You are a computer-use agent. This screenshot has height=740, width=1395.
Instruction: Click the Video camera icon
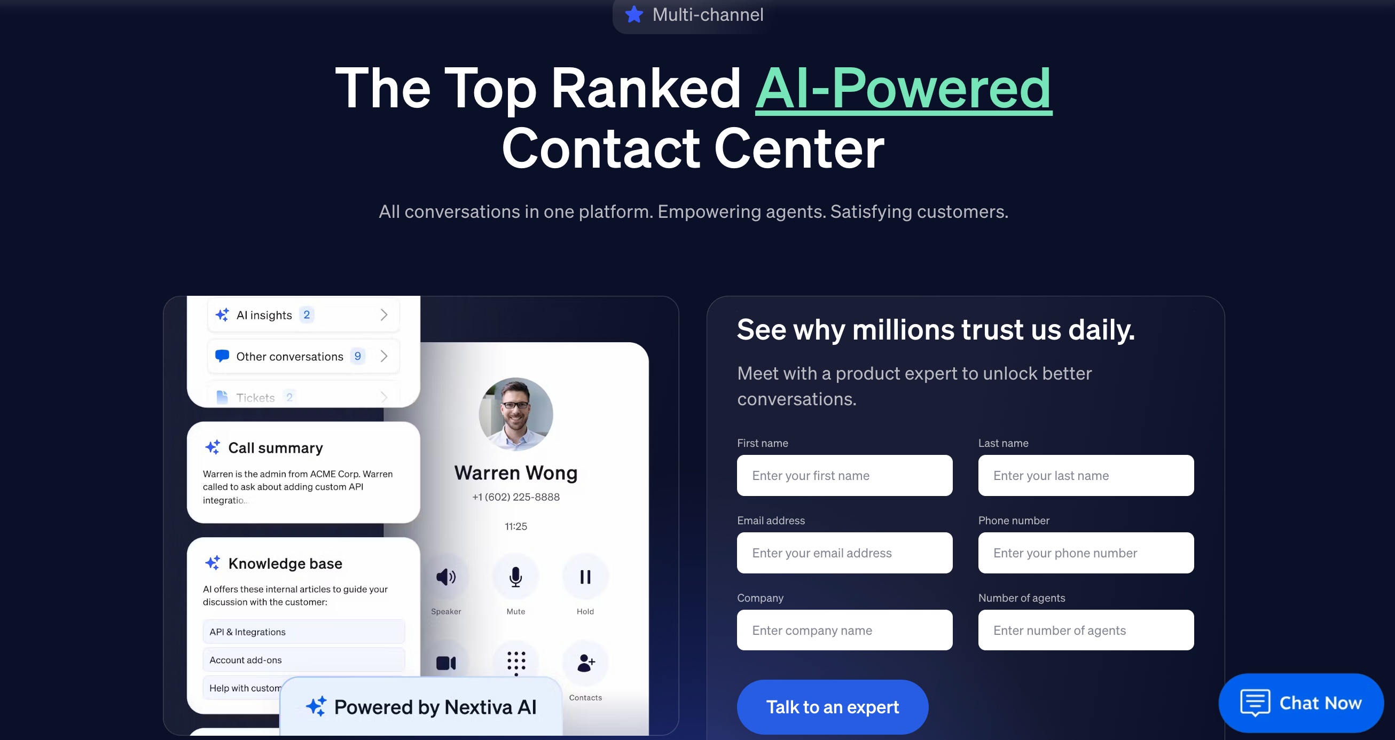click(445, 664)
